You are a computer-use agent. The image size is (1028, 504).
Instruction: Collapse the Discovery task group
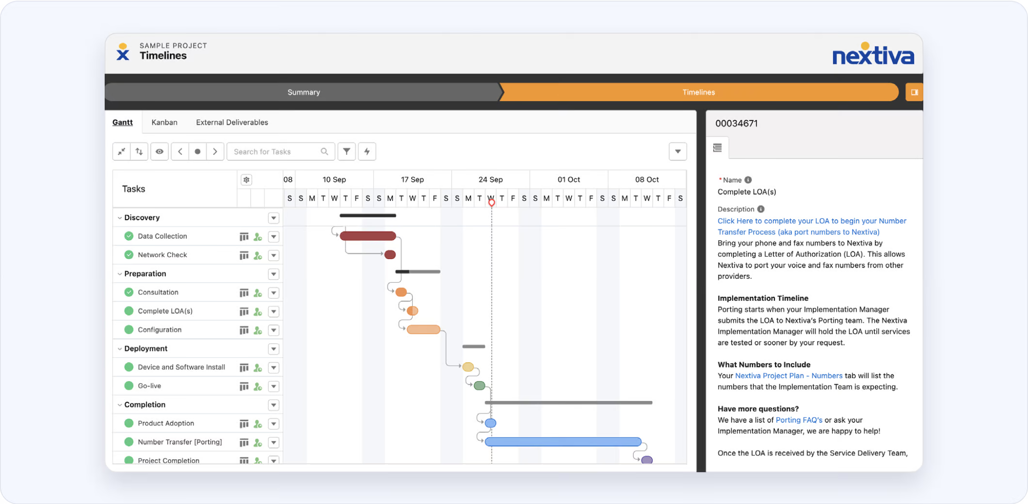tap(120, 218)
